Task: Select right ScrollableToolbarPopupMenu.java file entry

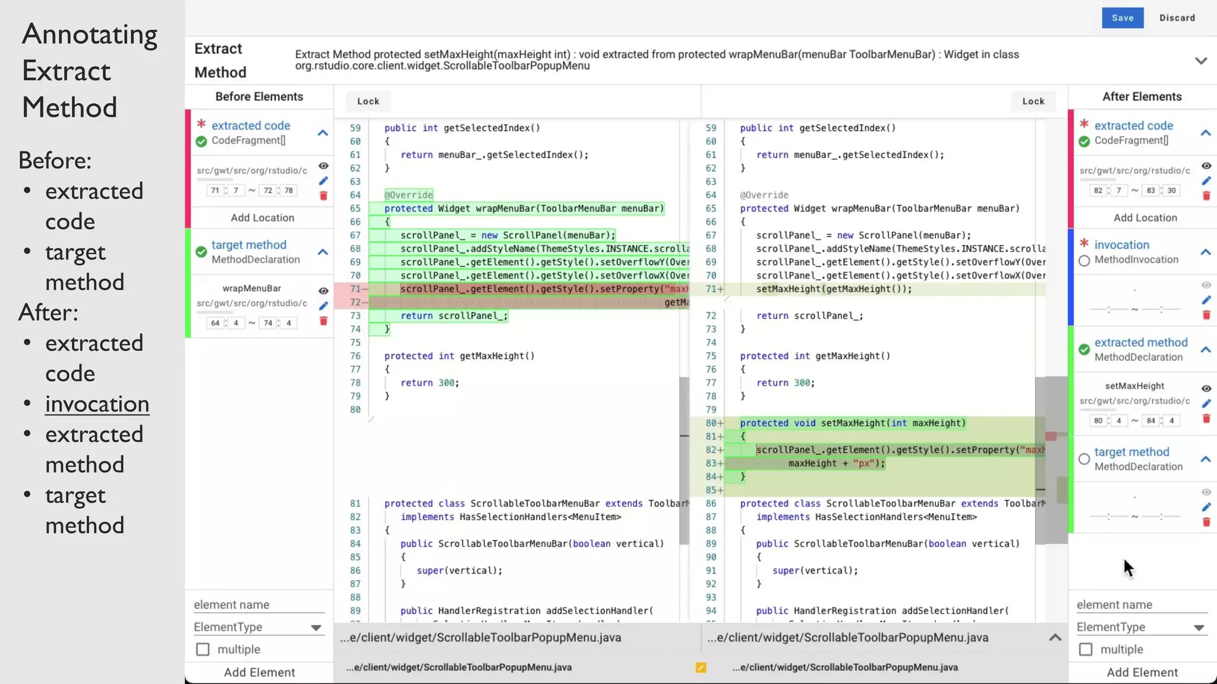Action: [x=845, y=667]
